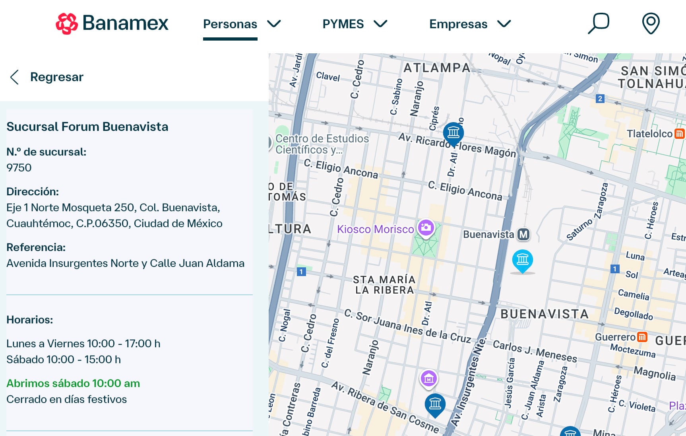Screen dimensions: 686x436
Task: Click the Sucursal Forum Buenavista heading
Action: 87,127
